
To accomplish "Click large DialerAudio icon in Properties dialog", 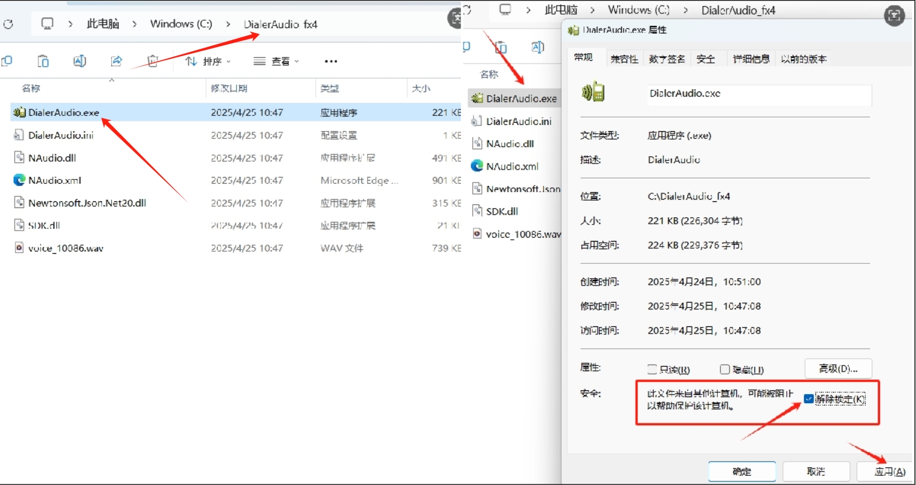I will [x=593, y=93].
